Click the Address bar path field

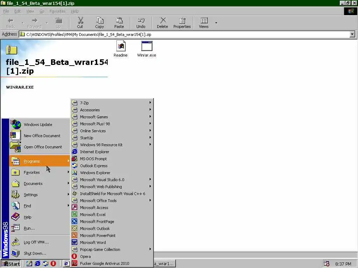184,35
